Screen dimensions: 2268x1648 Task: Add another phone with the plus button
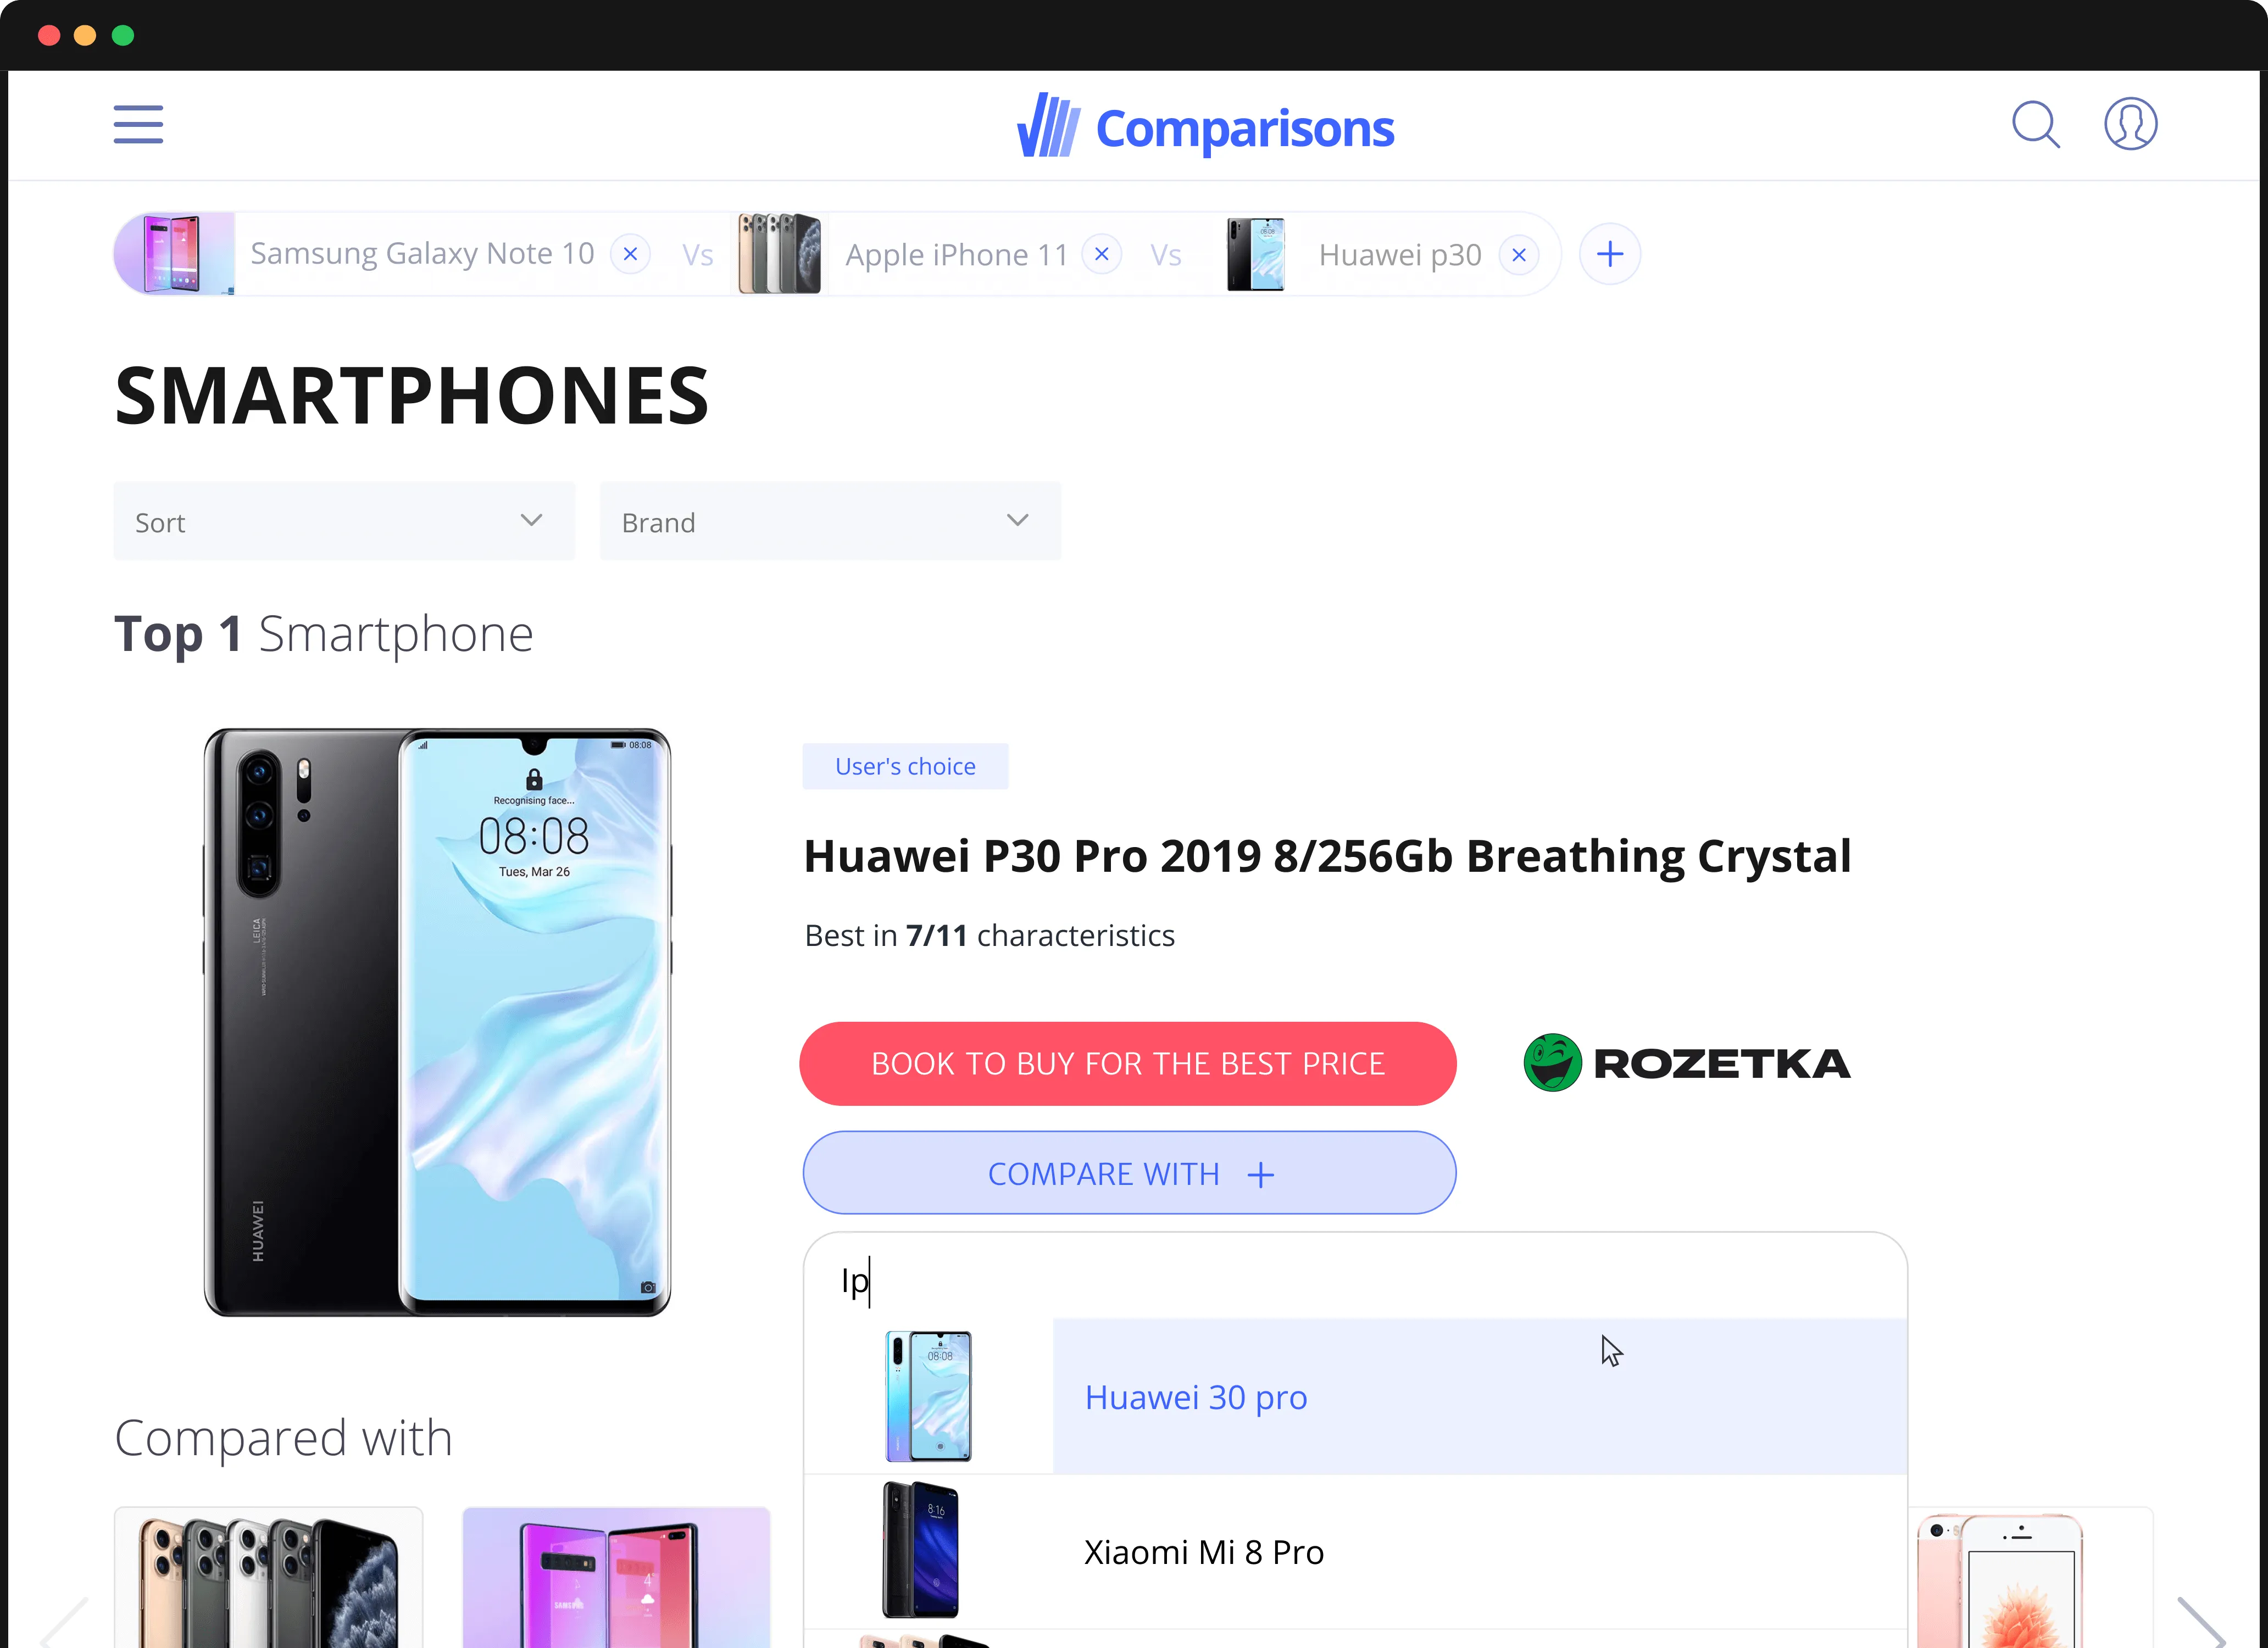point(1609,254)
